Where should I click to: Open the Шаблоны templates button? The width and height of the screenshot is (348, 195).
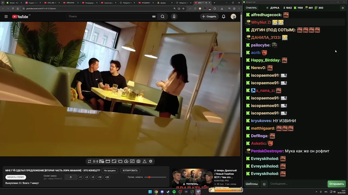coord(252,184)
